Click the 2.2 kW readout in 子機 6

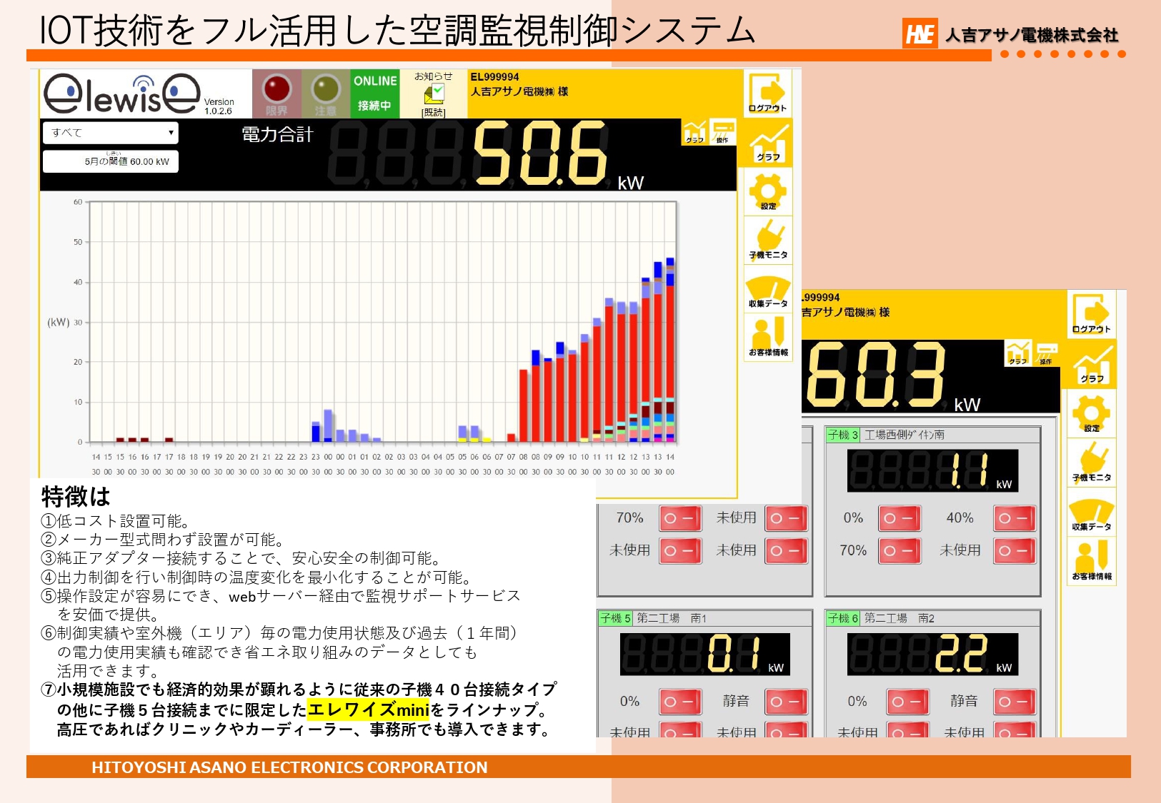pos(932,655)
